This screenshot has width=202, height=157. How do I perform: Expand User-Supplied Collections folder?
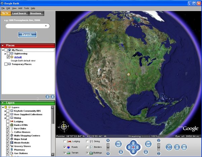(x=5, y=114)
